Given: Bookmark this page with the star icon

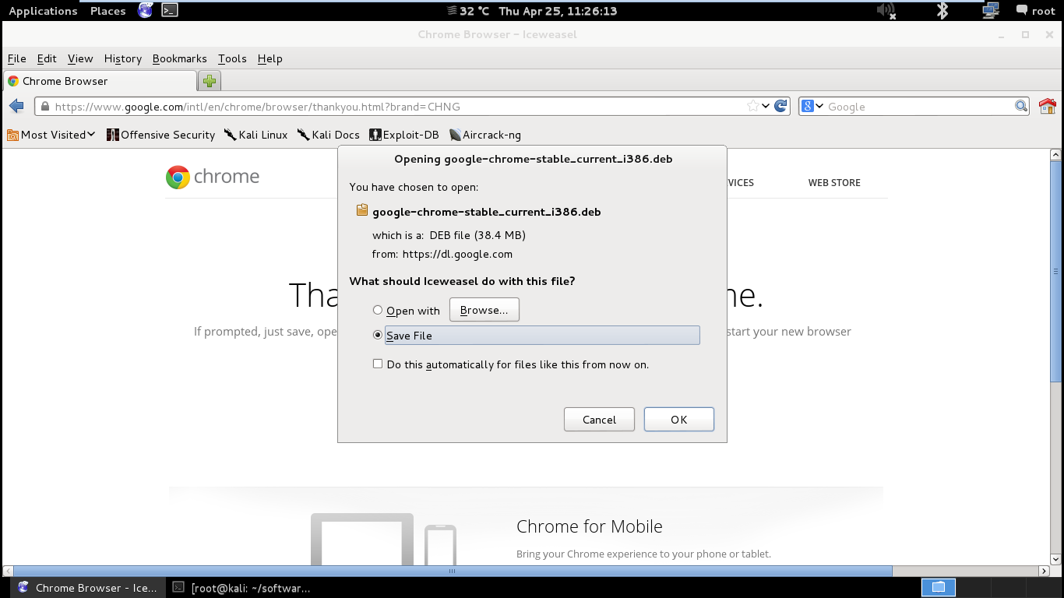Looking at the screenshot, I should [x=752, y=106].
